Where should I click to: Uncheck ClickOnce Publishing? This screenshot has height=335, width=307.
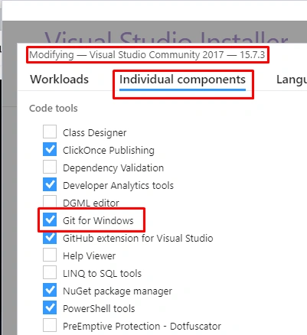pos(50,149)
